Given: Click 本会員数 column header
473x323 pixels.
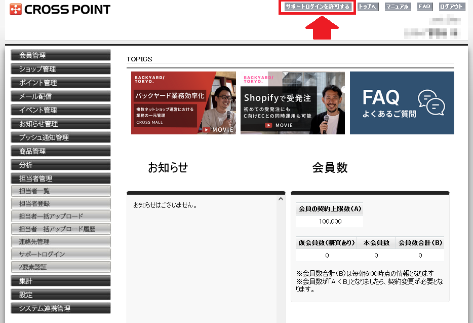Looking at the screenshot, I should coord(376,242).
